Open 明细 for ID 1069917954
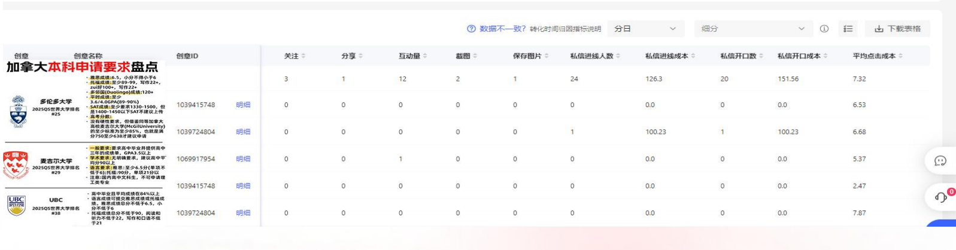Screen dimensions: 956x250 243,158
